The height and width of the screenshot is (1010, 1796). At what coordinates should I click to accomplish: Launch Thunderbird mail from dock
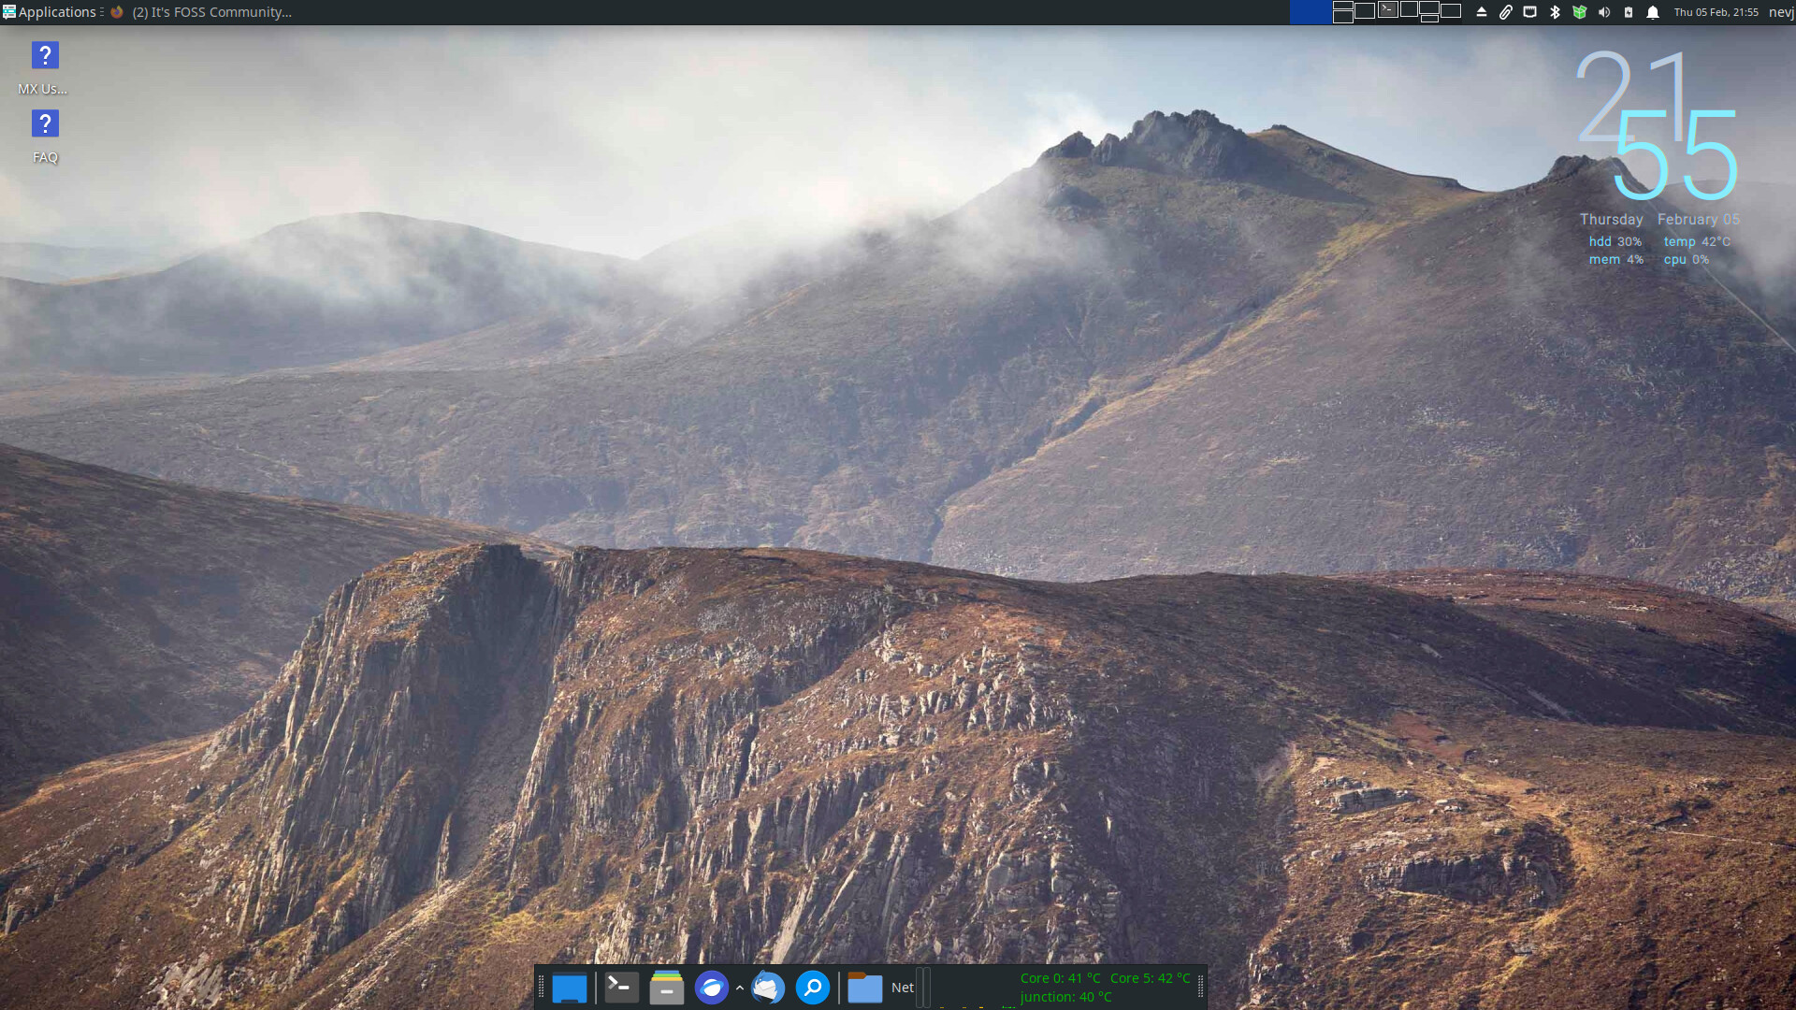[768, 988]
